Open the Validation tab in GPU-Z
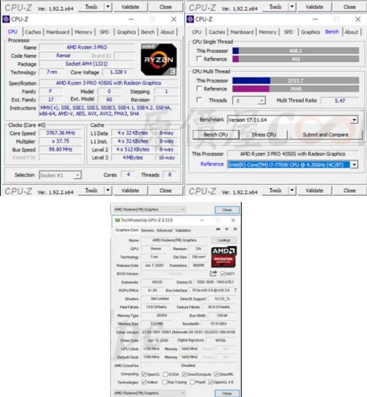 click(183, 230)
